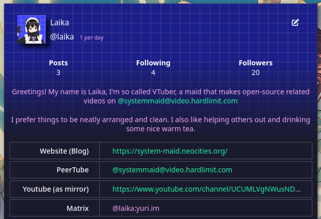
Task: Open @systemmaid@video.hardlimit.com mention in the bio
Action: 178,101
